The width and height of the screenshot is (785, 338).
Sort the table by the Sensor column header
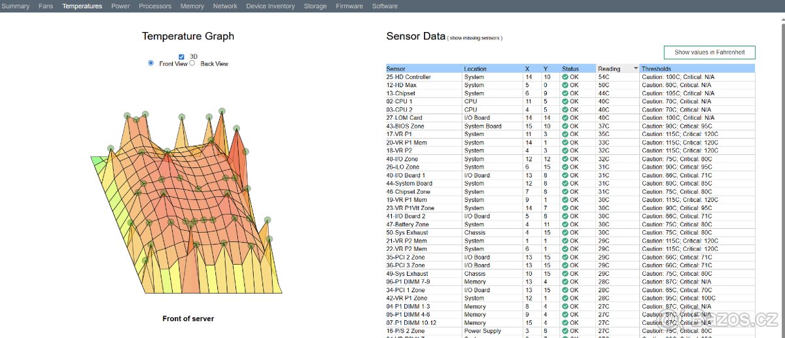pyautogui.click(x=396, y=69)
